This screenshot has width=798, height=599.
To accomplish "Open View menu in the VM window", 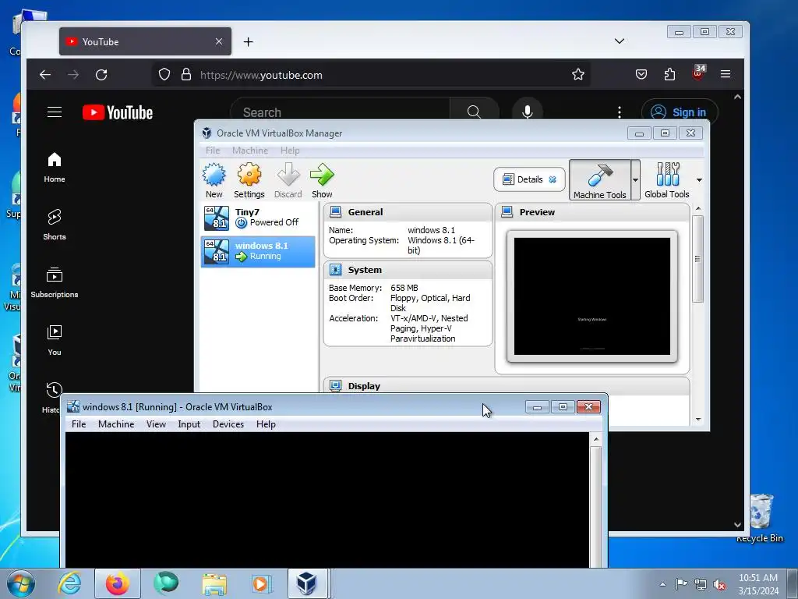I will coord(156,424).
